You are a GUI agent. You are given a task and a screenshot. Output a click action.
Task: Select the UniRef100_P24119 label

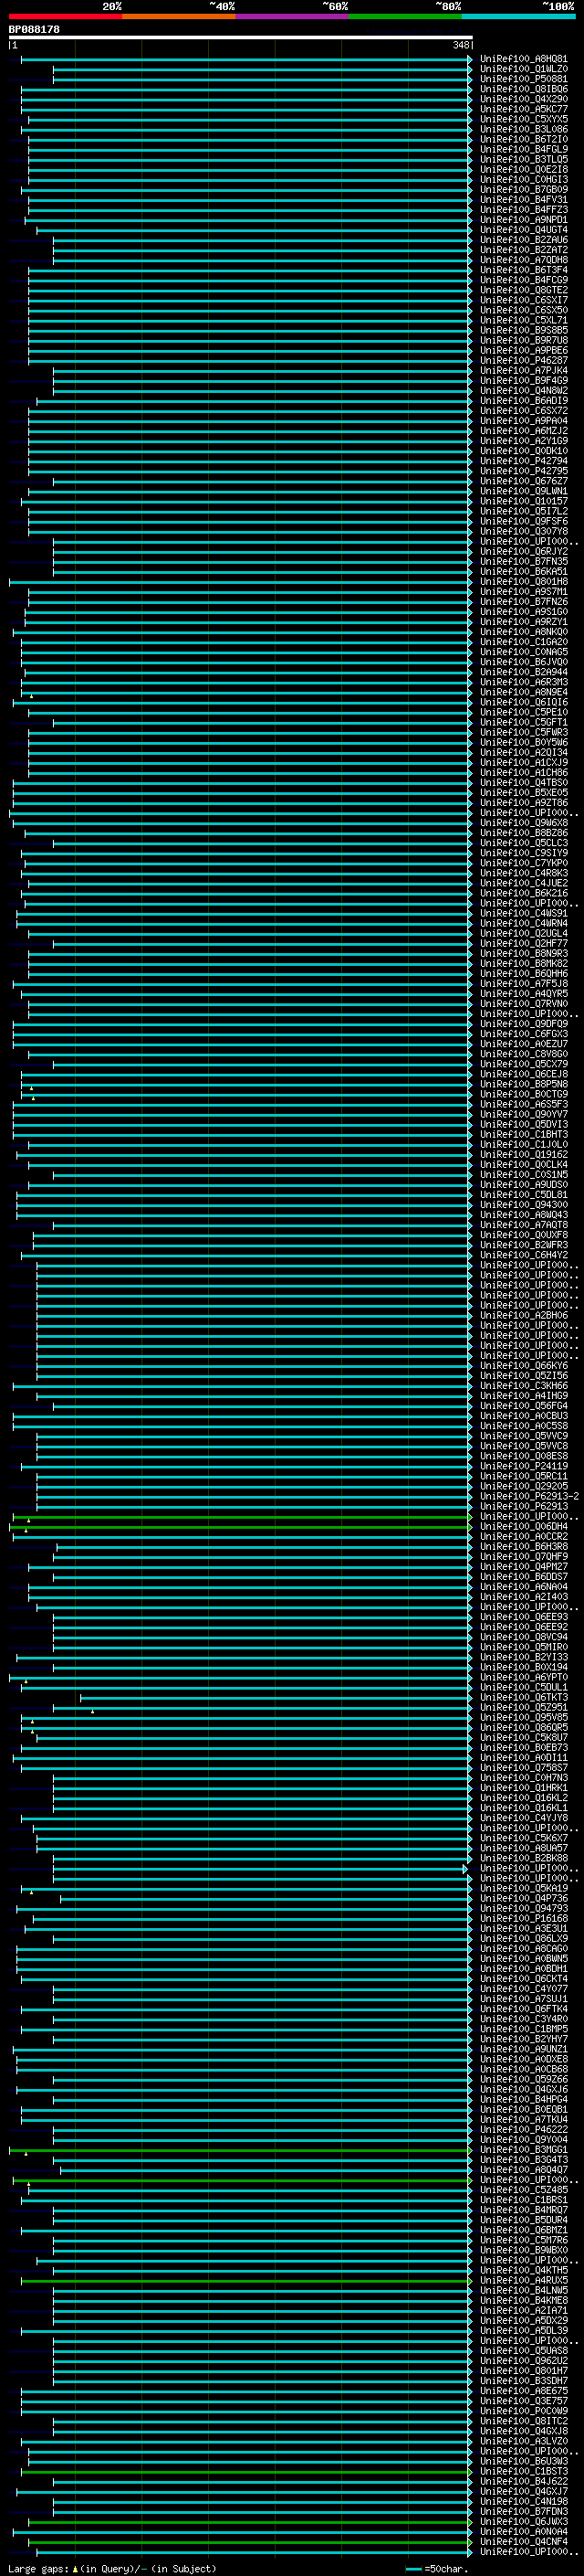pos(523,1465)
